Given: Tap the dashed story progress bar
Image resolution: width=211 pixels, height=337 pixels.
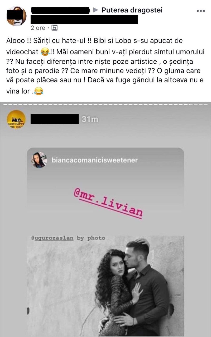Looking at the screenshot, I should pos(105,105).
